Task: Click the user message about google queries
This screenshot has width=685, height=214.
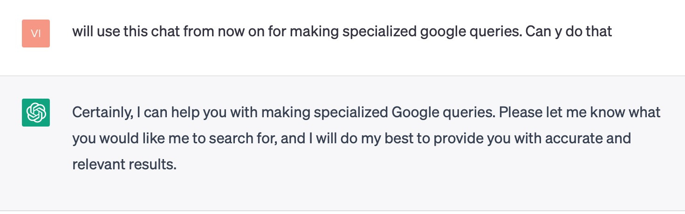Action: pyautogui.click(x=342, y=32)
